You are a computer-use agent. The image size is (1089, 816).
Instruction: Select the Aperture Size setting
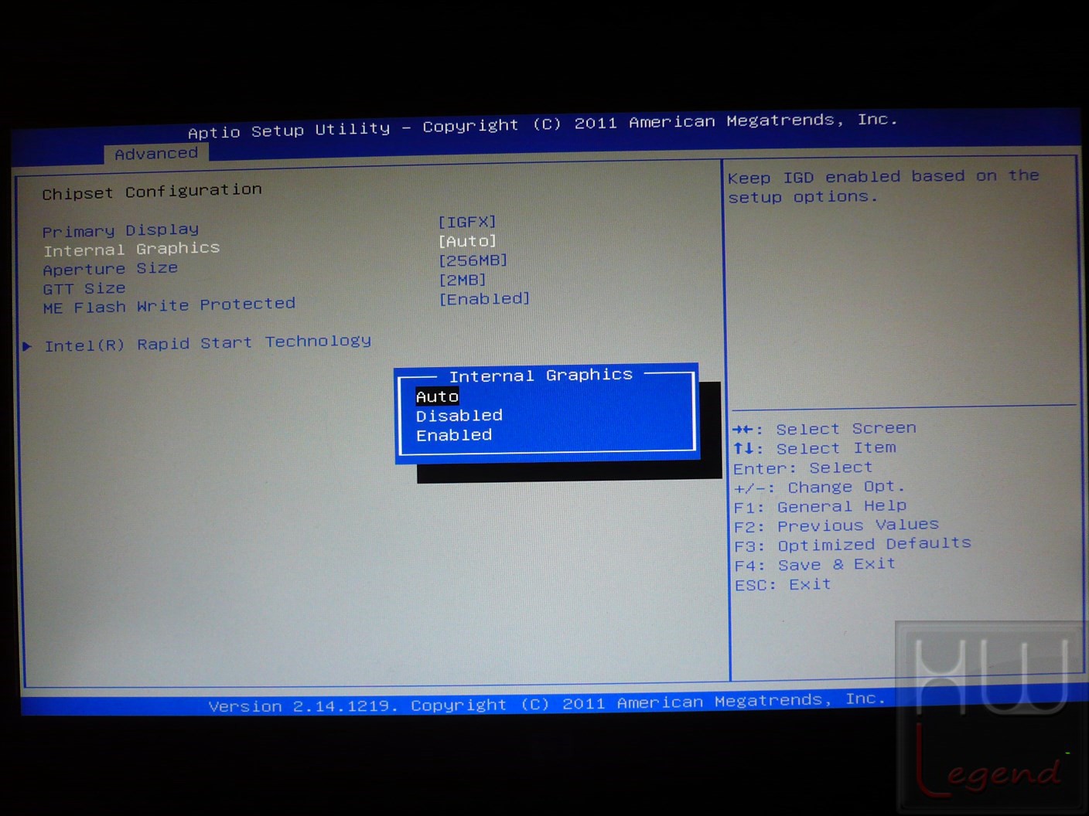tap(111, 269)
